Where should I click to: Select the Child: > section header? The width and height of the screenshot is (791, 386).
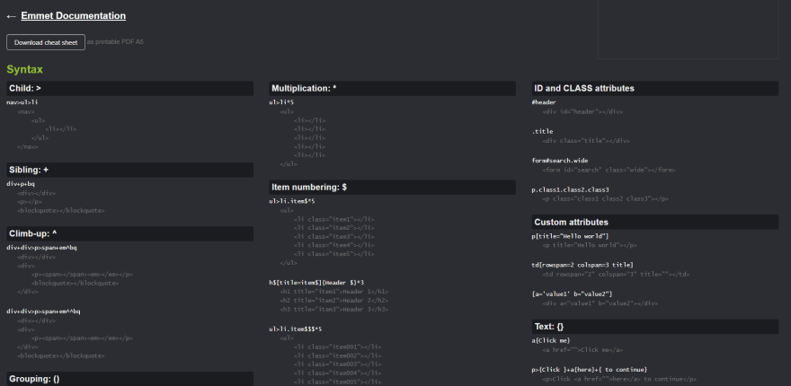25,88
